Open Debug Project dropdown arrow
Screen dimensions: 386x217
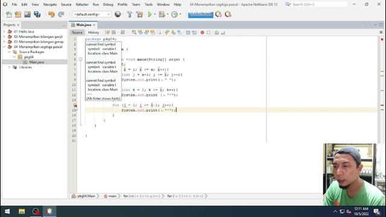tap(168, 14)
